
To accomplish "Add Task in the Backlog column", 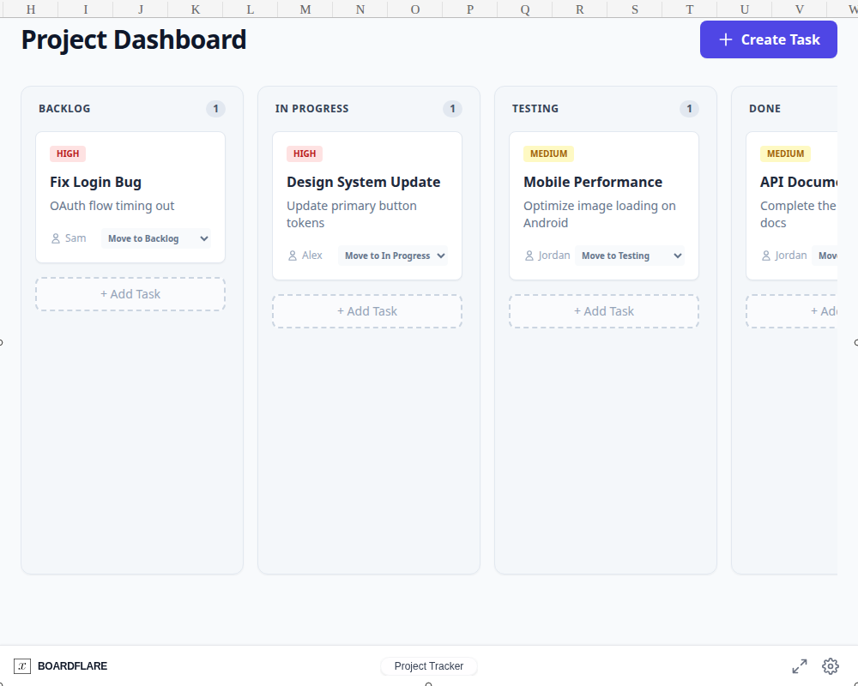I will 130,294.
